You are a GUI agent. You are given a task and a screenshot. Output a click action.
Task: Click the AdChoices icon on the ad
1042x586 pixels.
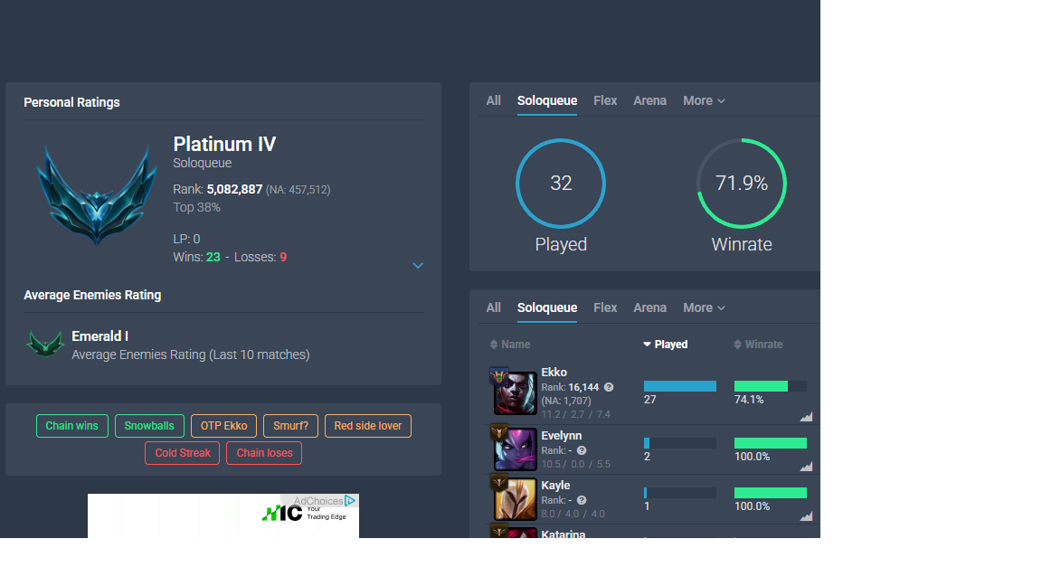tap(350, 500)
